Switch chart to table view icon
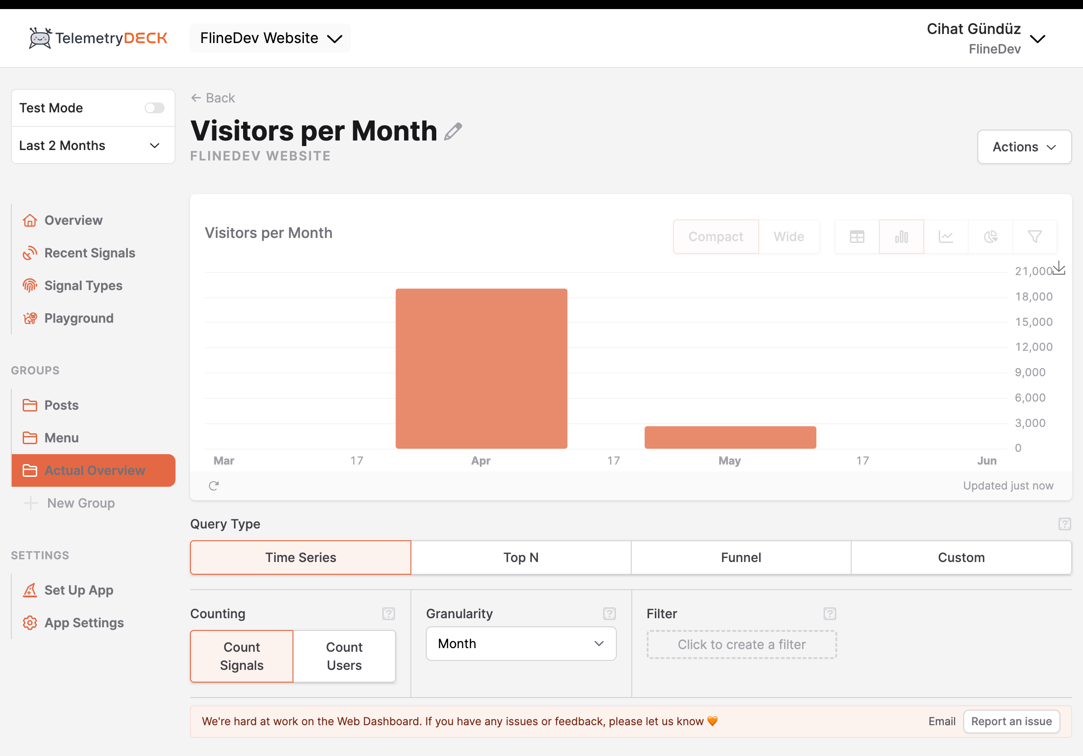The image size is (1083, 756). tap(857, 237)
